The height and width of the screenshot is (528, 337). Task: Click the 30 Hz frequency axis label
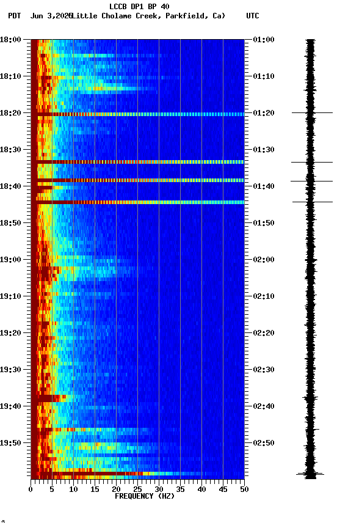159,490
